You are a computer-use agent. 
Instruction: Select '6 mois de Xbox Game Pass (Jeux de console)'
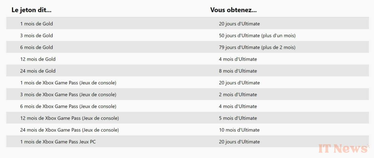(68, 106)
